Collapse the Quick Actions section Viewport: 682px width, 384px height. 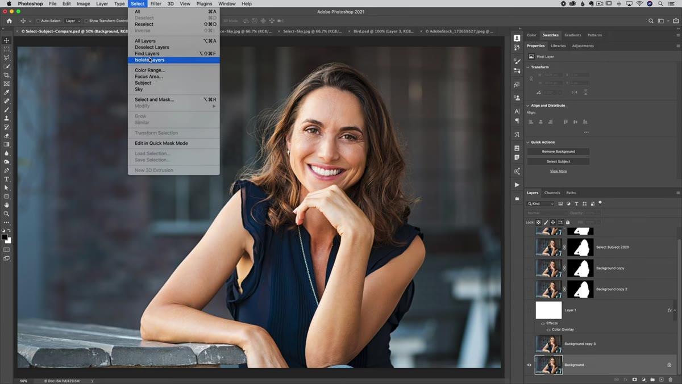coord(528,142)
